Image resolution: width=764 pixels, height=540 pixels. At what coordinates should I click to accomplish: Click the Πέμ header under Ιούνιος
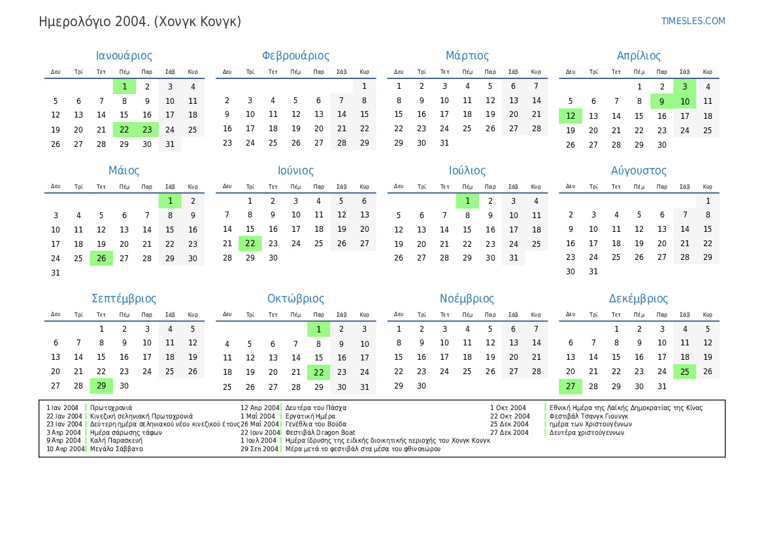(296, 187)
